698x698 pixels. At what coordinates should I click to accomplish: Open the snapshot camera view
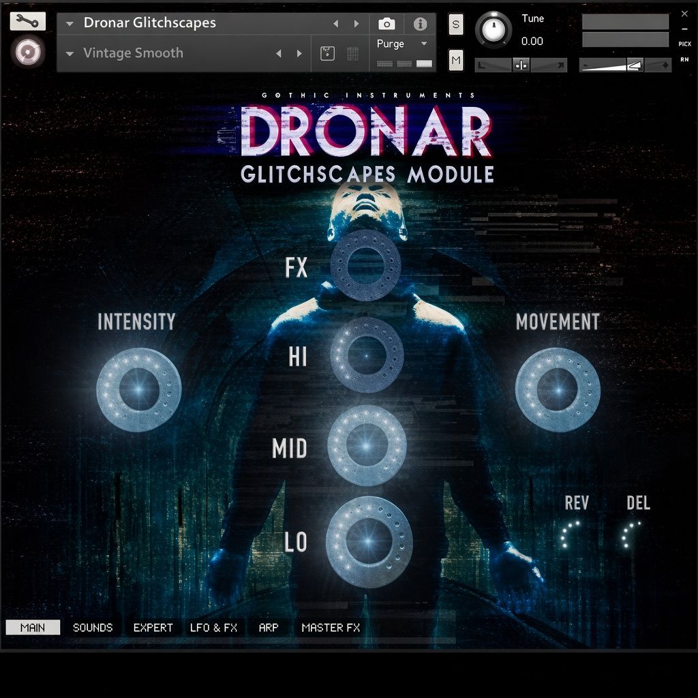click(x=386, y=24)
